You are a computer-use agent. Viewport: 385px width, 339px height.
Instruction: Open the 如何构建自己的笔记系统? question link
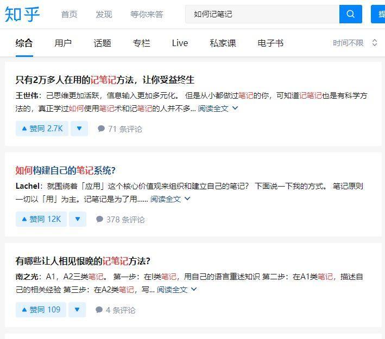tap(66, 170)
